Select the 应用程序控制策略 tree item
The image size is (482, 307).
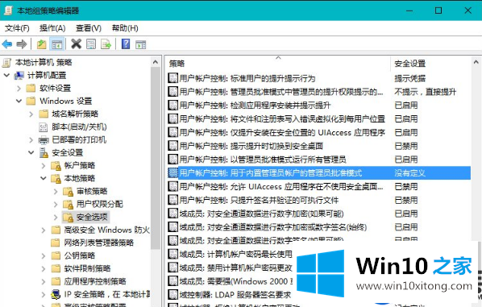[95, 281]
